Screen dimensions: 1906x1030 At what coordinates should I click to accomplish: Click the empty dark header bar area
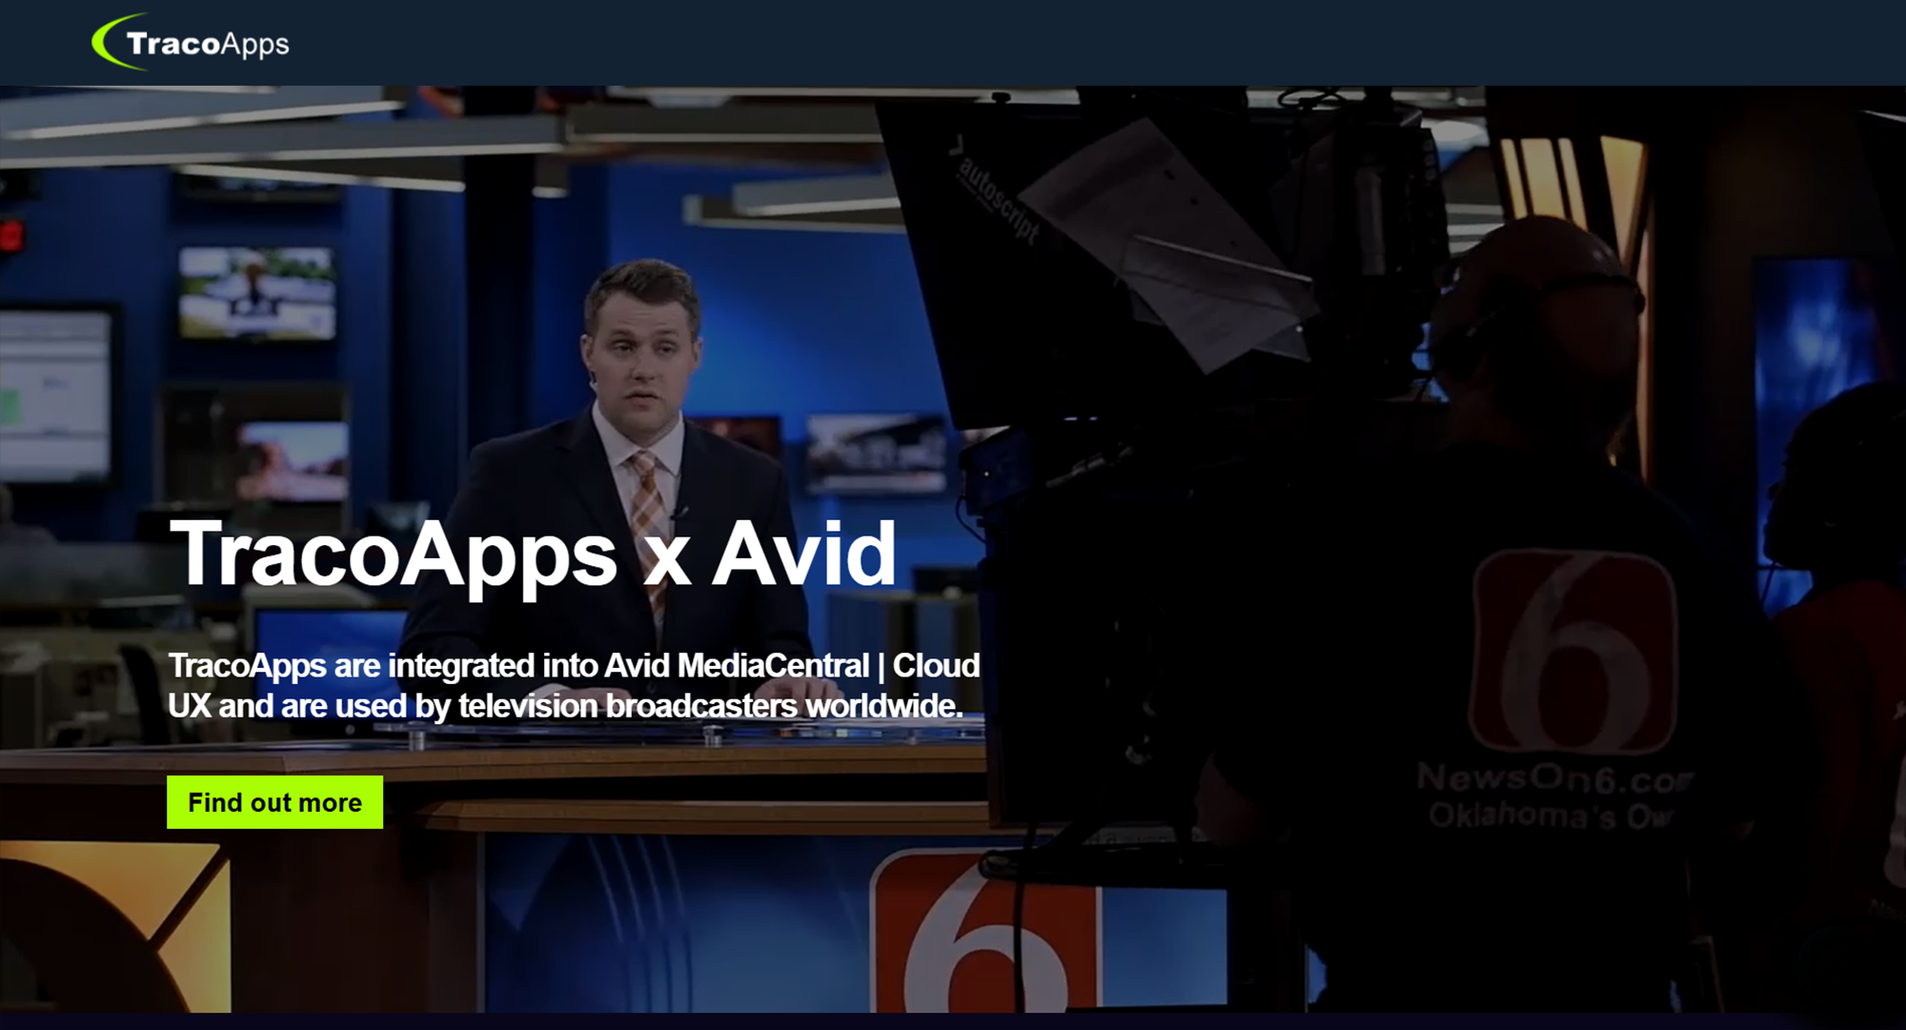tap(1048, 43)
